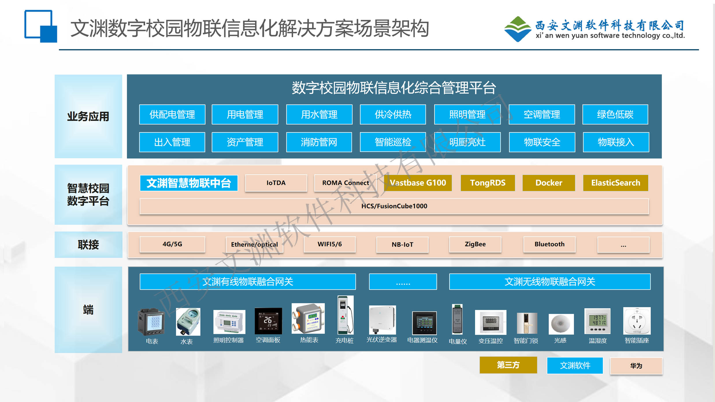
Task: Select the Etherne/optical connection box
Action: pyautogui.click(x=254, y=245)
